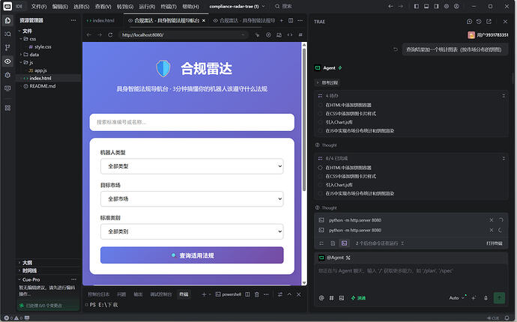Click the microphone voice input icon in chat
This screenshot has height=322, width=517.
click(486, 298)
